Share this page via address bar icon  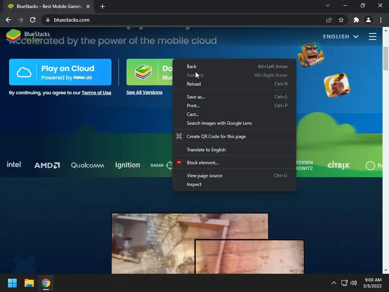329,20
